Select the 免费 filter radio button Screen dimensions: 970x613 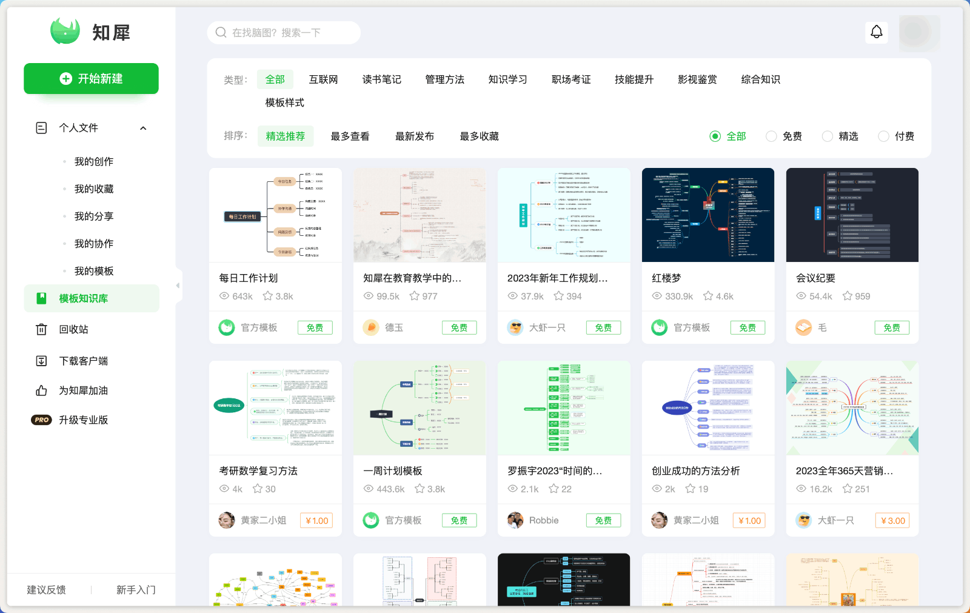[x=771, y=136]
